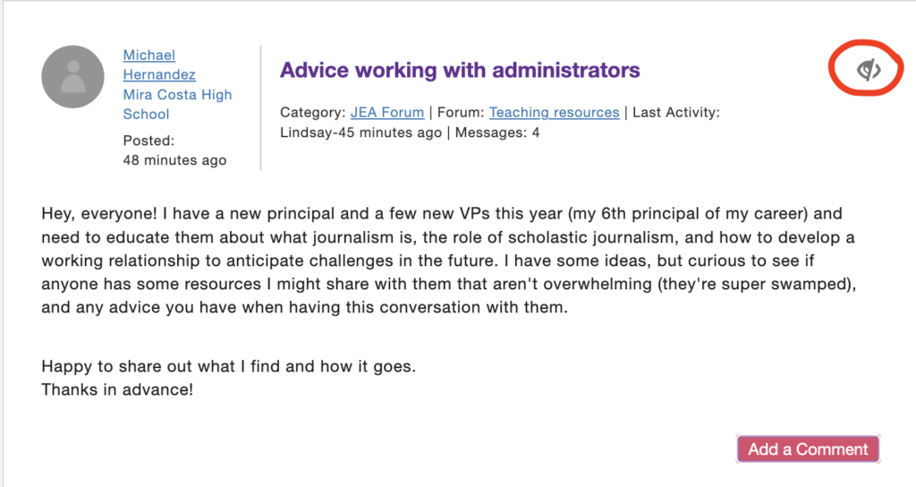Click the Thanks in advance! line

coord(117,389)
